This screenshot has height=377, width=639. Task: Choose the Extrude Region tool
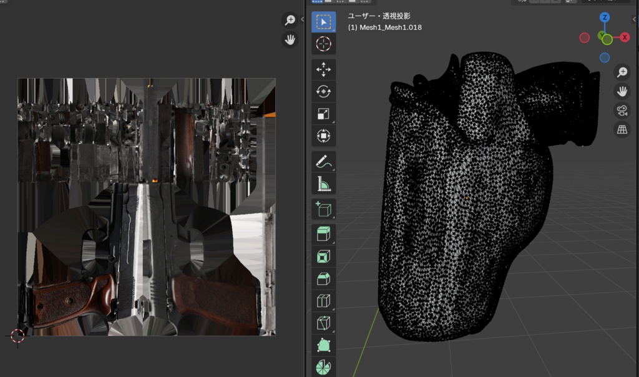click(324, 234)
